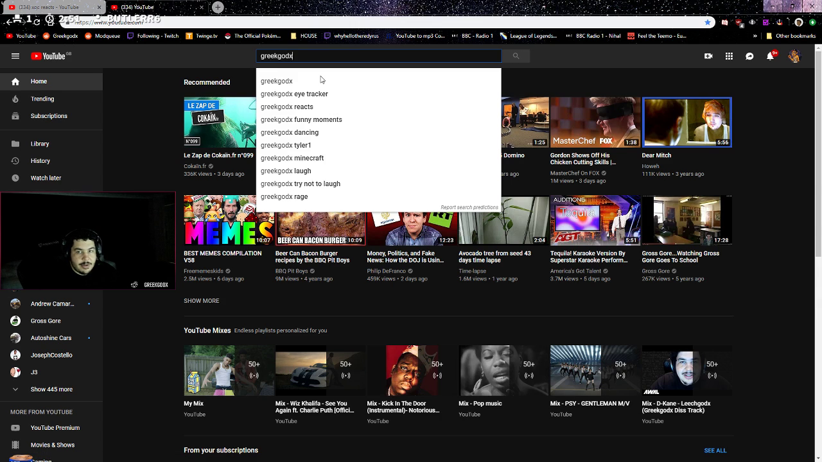Choose suggestion 'greekgodx rage'

(x=378, y=196)
